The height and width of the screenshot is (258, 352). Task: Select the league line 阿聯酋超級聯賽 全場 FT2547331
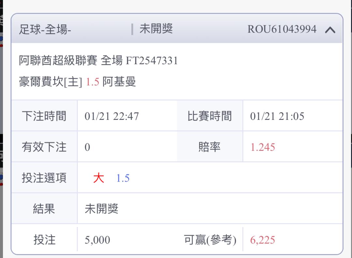tap(98, 61)
